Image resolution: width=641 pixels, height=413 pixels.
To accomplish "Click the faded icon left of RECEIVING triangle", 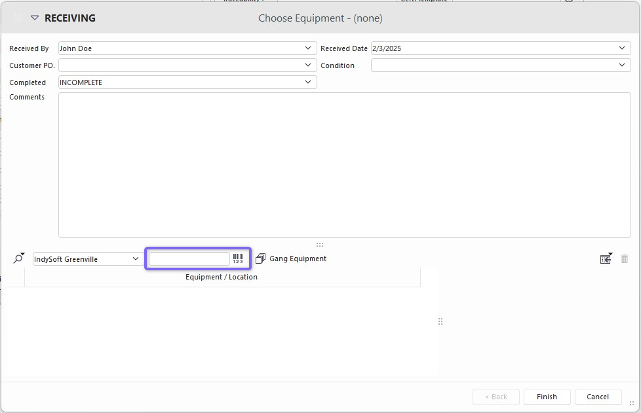I will point(18,18).
